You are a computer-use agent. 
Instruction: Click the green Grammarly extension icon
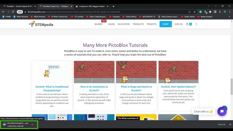201,12
